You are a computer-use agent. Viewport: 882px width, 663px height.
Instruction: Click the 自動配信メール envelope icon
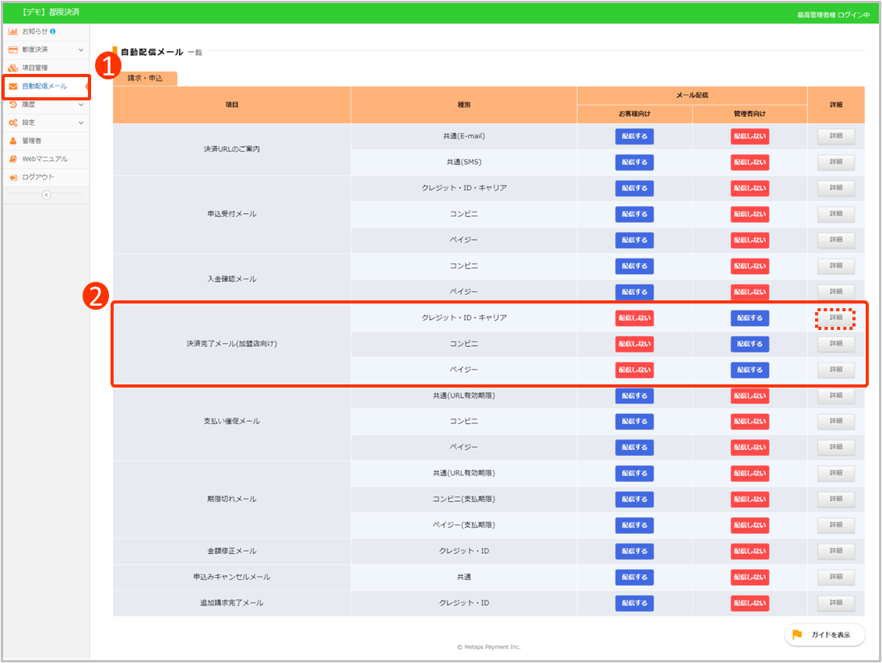click(12, 86)
